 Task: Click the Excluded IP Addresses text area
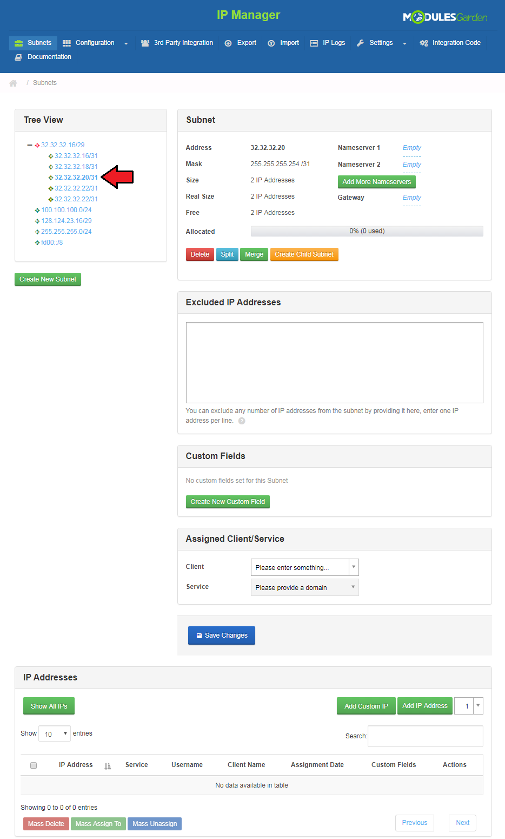pyautogui.click(x=335, y=363)
